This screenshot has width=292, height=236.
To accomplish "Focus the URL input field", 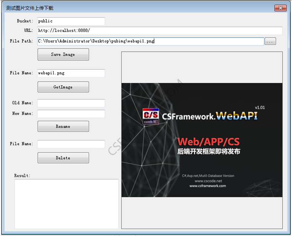I will (x=160, y=31).
